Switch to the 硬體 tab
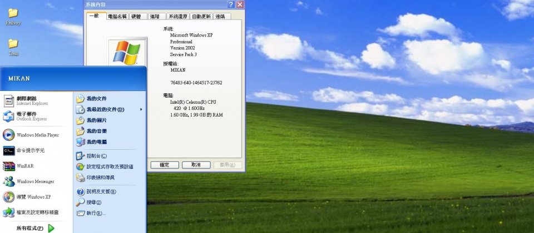The width and height of the screenshot is (534, 233). (x=137, y=16)
